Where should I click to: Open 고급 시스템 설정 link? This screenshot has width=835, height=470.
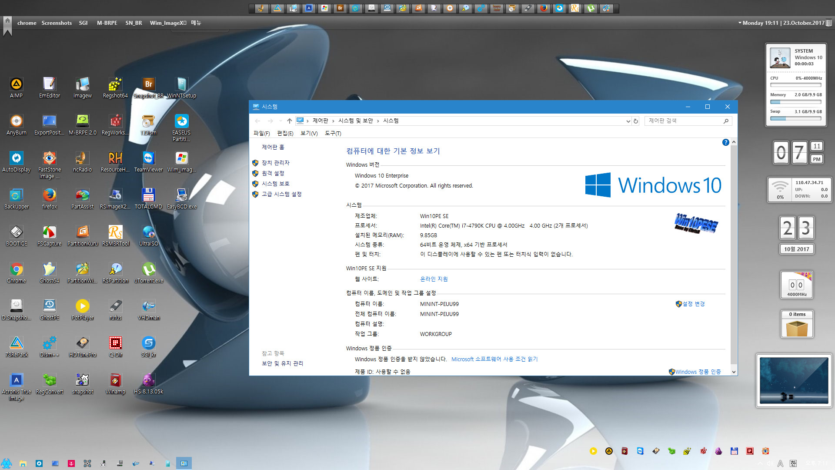(x=281, y=194)
